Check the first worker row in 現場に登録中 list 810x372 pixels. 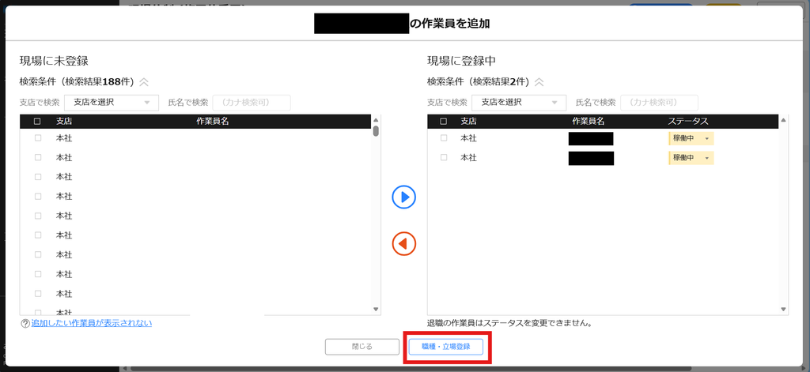[x=444, y=138]
